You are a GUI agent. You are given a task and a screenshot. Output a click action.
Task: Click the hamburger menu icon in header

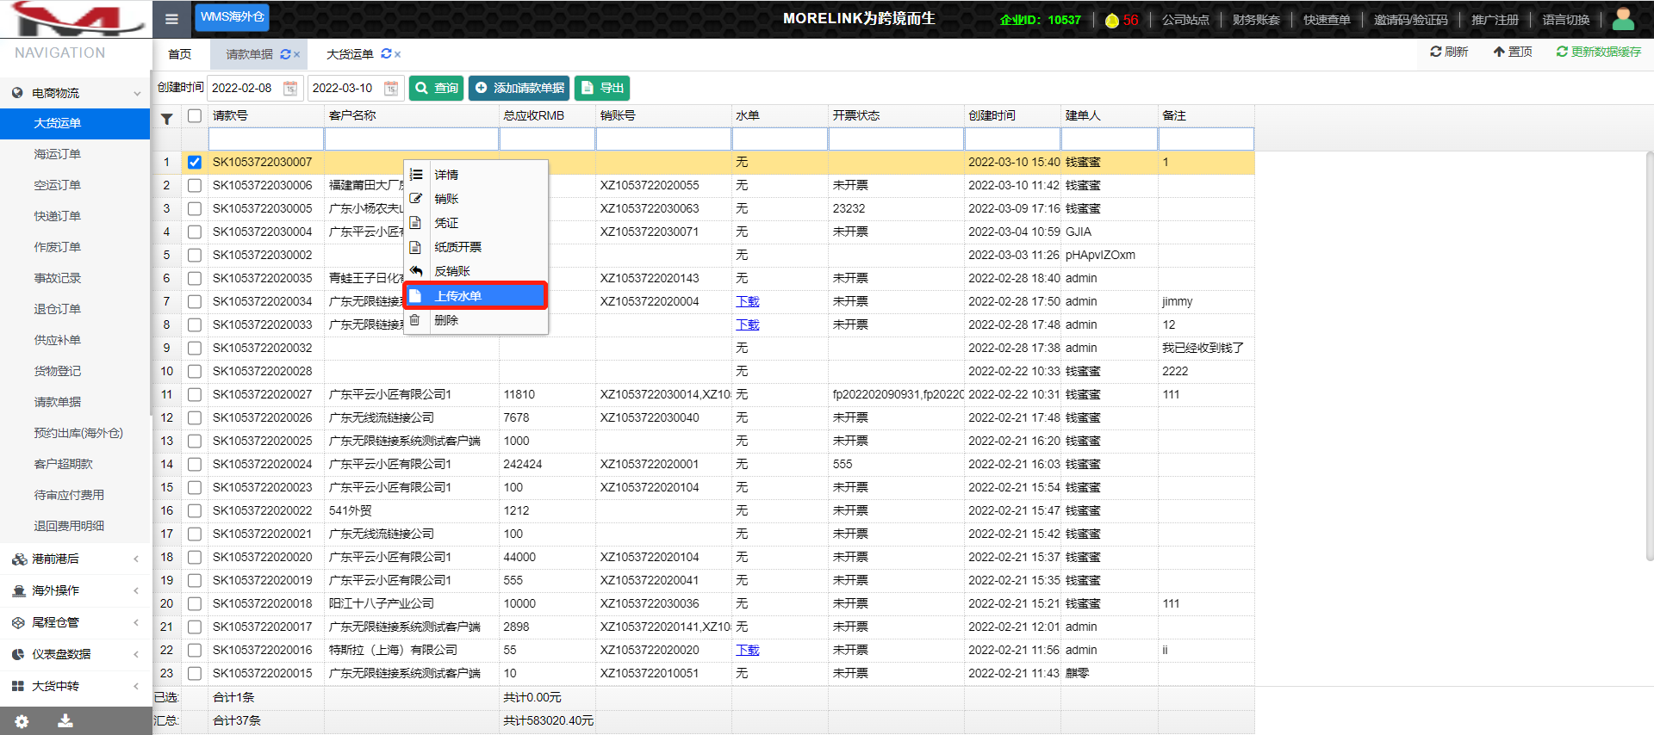pos(171,19)
